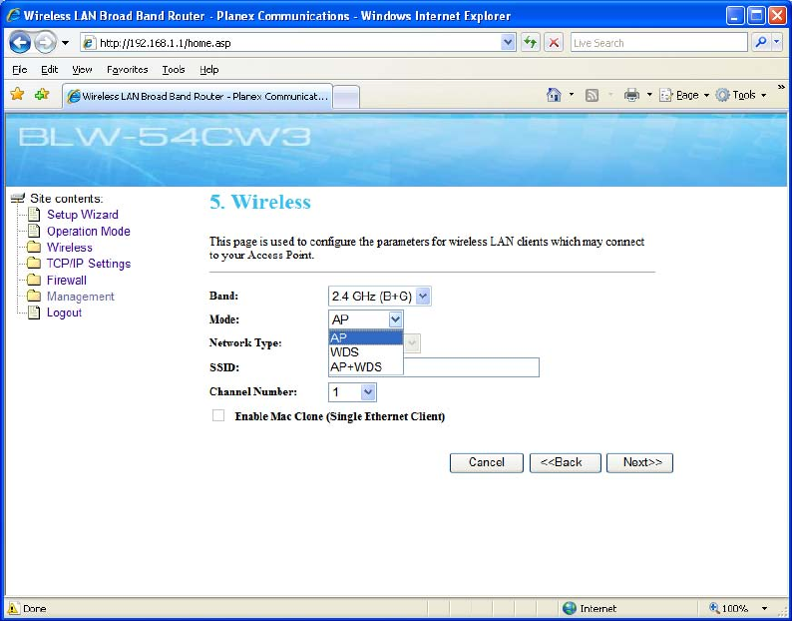The width and height of the screenshot is (792, 621).
Task: Select the Wireless LAN Broad Band Router tab
Action: (198, 96)
